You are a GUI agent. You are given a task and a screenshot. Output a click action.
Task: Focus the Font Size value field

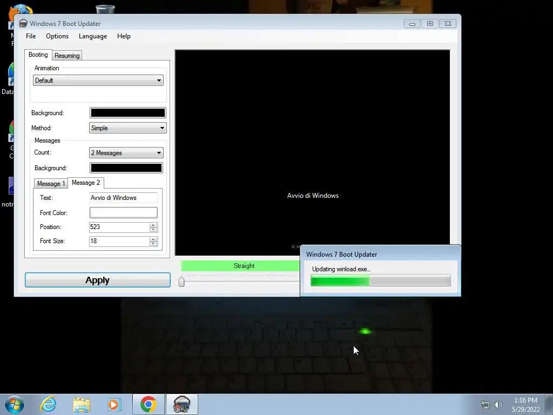coord(119,241)
